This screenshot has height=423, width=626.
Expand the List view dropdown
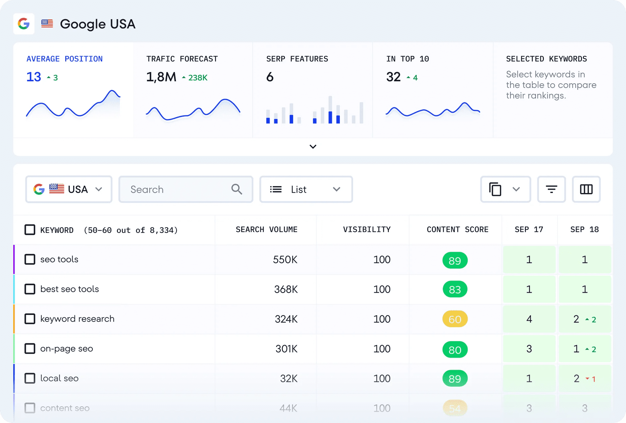pos(337,189)
